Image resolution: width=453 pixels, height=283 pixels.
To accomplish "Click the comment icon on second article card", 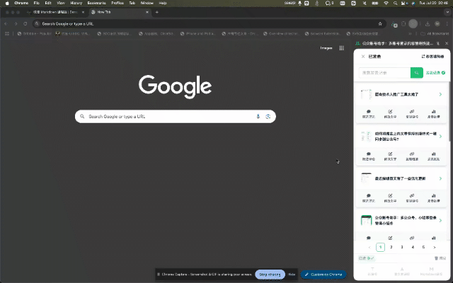I will point(368,156).
